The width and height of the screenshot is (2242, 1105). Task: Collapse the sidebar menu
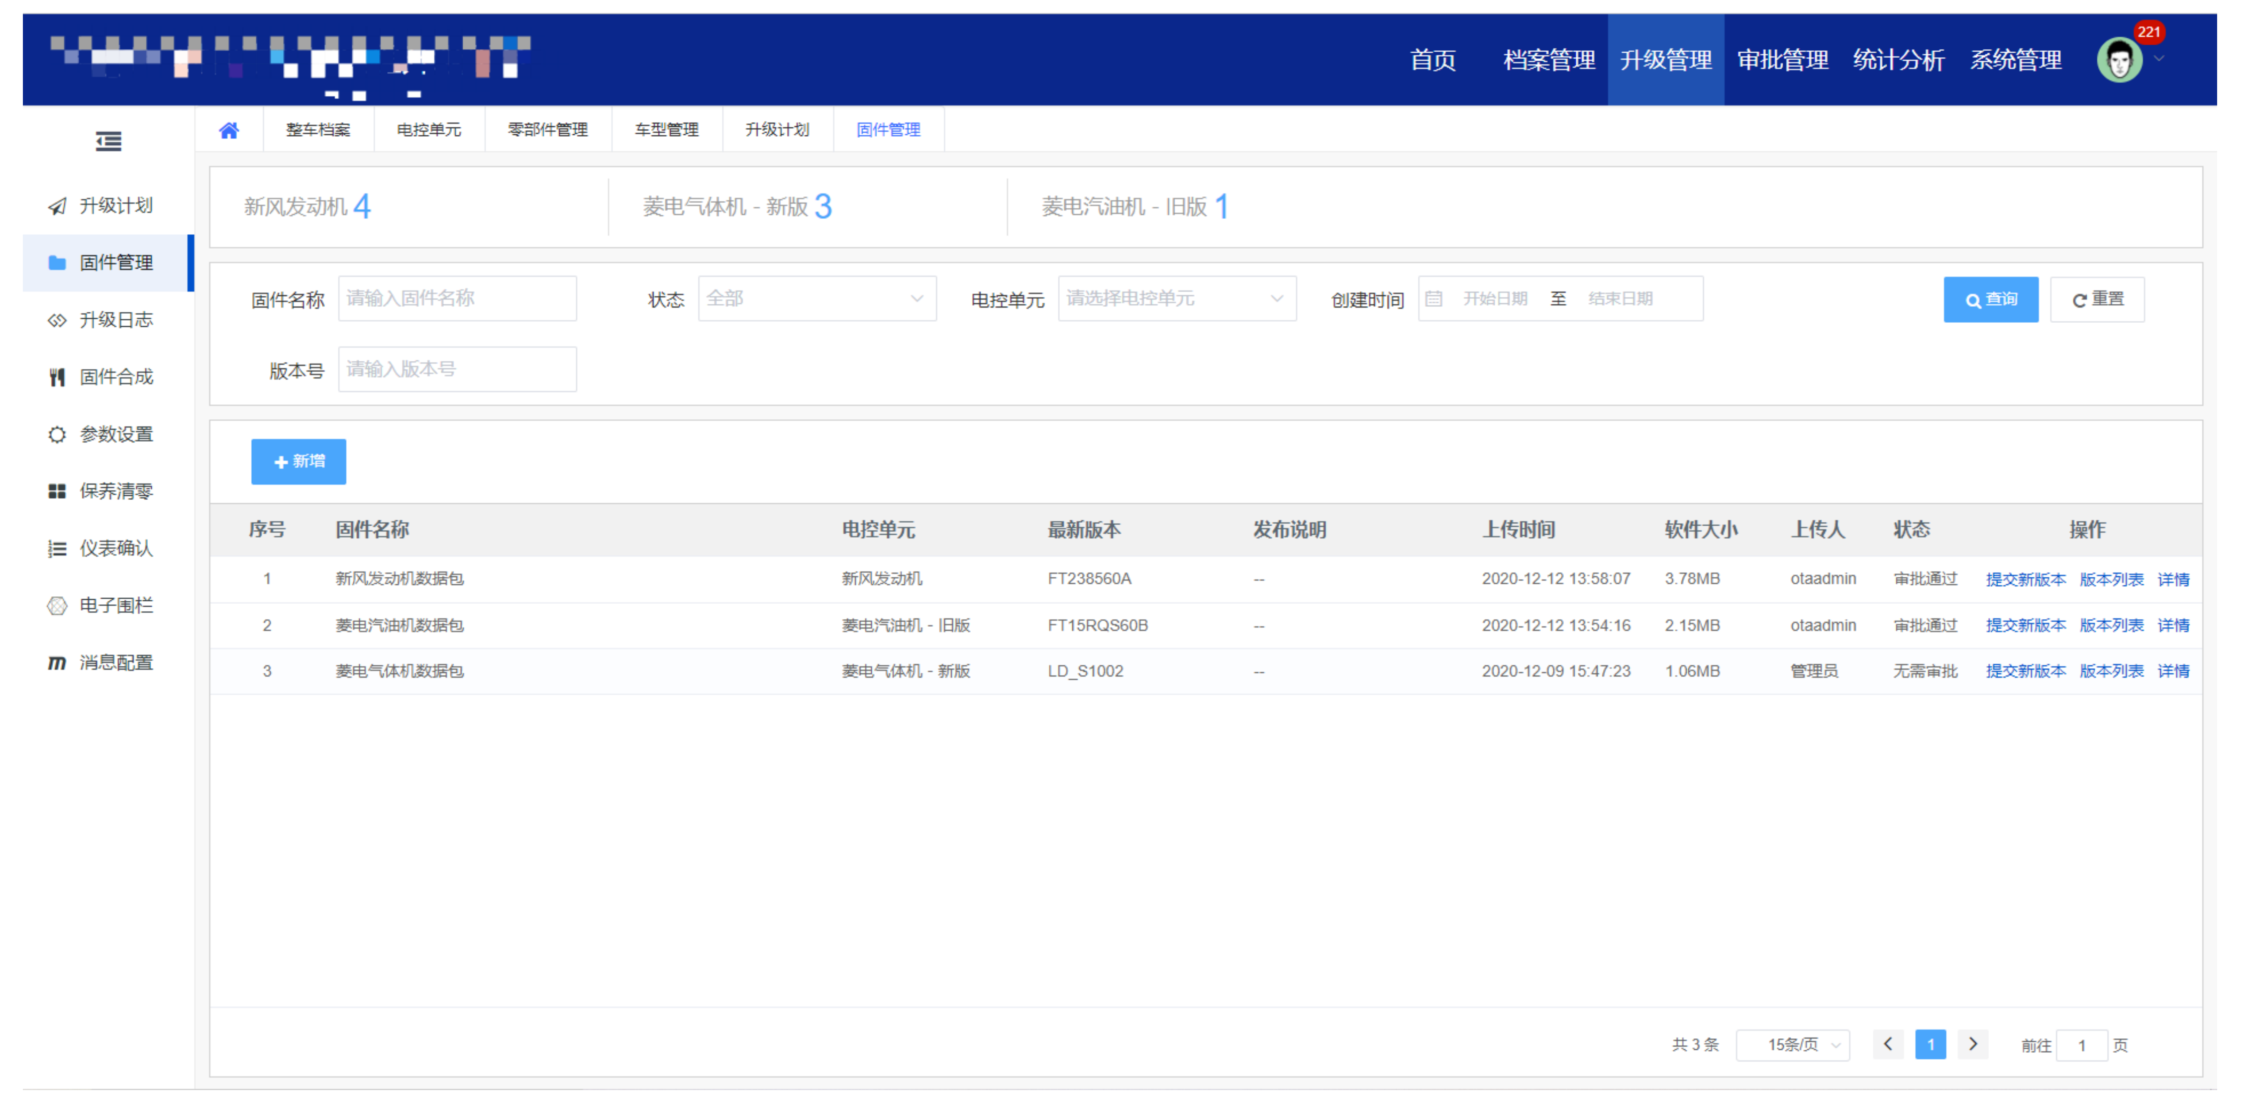tap(107, 140)
